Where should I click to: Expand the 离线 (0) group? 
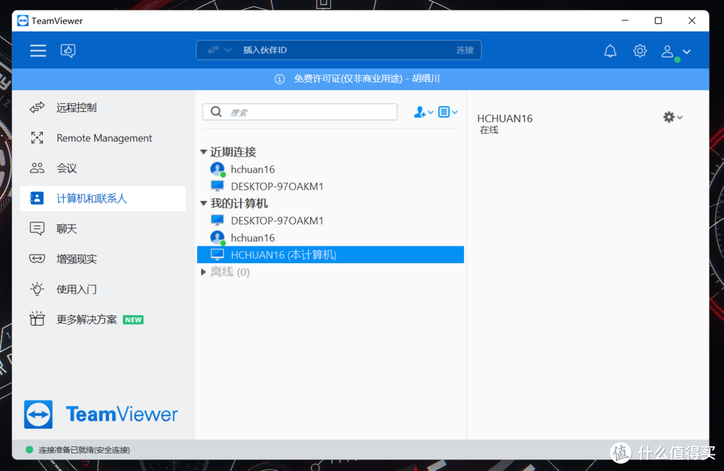click(x=204, y=272)
